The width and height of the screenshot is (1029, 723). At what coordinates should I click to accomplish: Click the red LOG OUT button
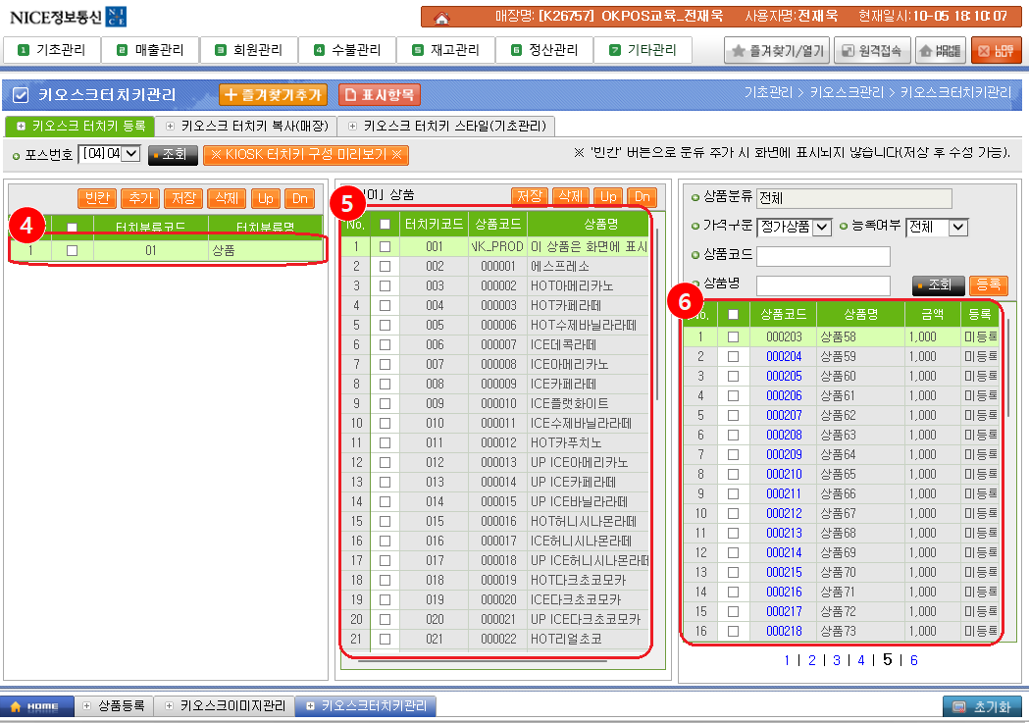tap(996, 50)
